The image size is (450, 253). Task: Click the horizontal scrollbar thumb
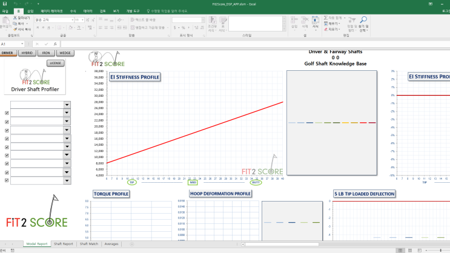tap(282, 244)
